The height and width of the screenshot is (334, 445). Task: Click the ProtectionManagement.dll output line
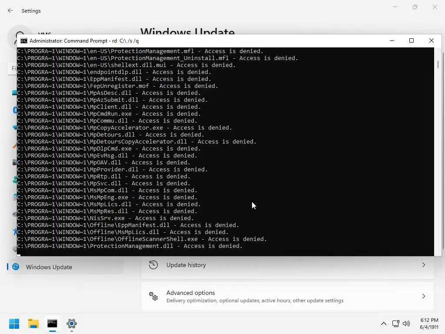point(130,246)
